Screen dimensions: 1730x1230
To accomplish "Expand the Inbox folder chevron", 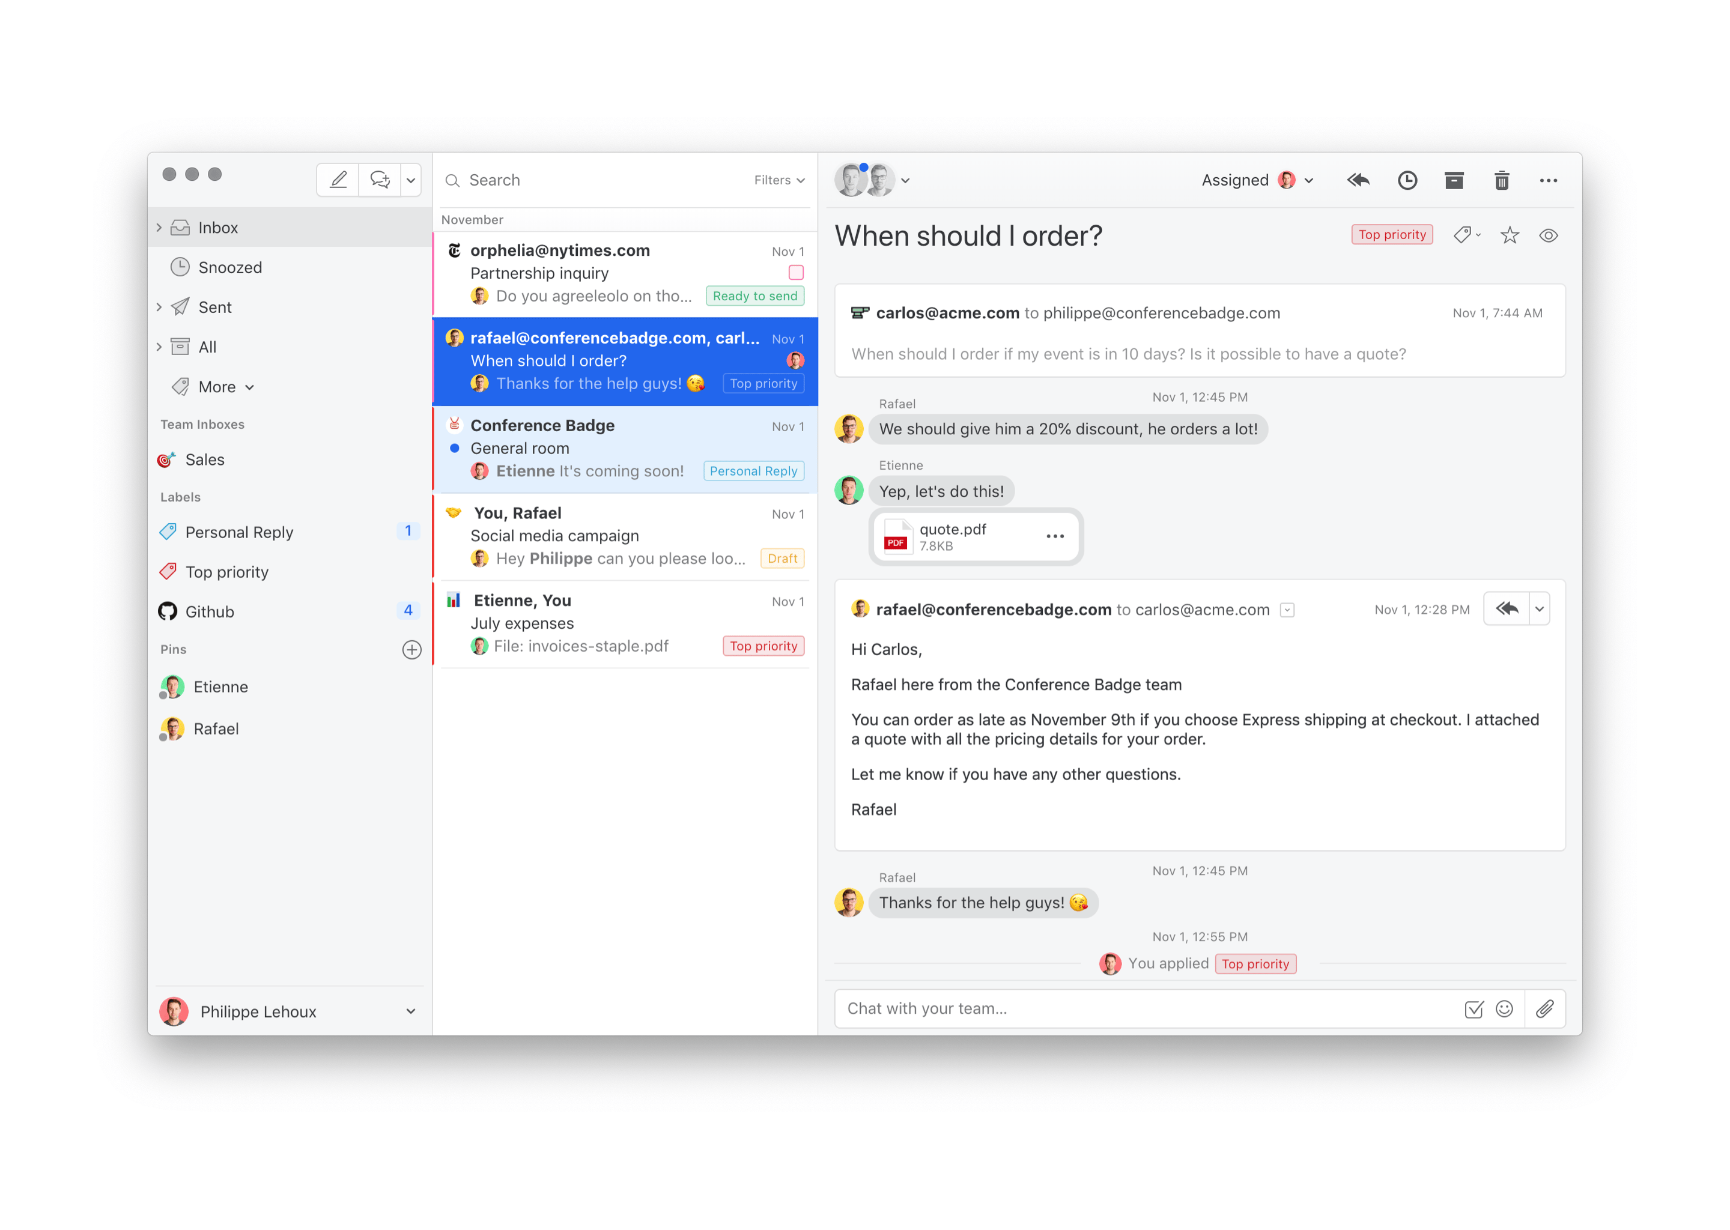I will 159,227.
